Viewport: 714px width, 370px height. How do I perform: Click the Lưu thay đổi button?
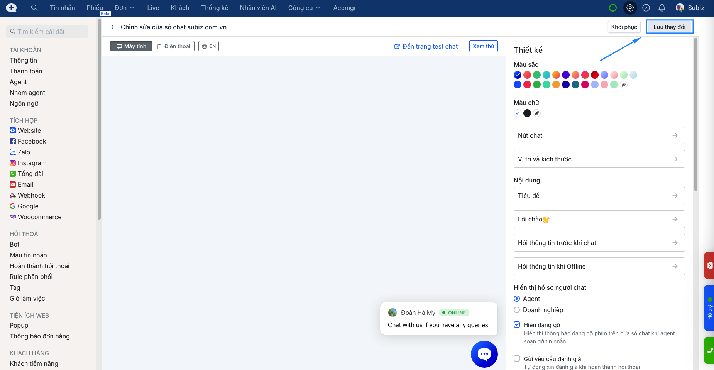pos(669,27)
